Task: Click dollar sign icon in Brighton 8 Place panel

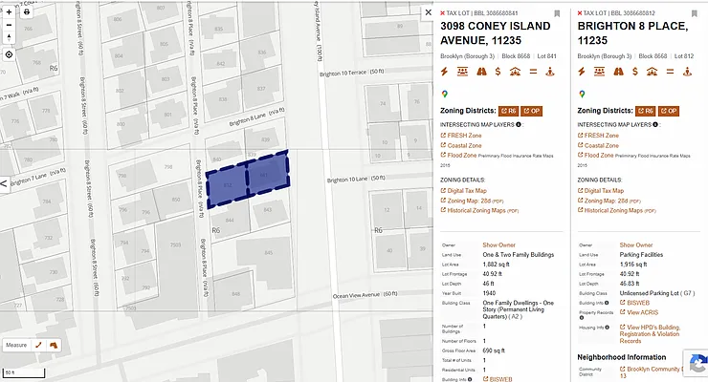Action: [x=635, y=72]
